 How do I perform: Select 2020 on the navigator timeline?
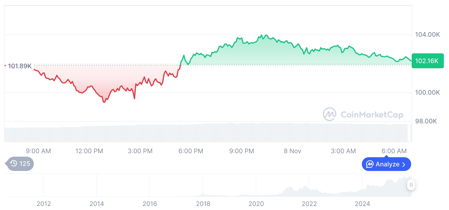pyautogui.click(x=256, y=204)
